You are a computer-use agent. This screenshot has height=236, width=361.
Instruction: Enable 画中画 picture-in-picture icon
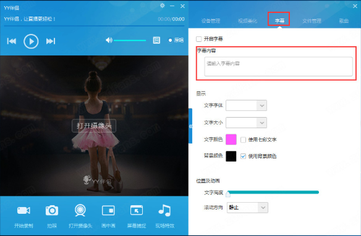click(108, 210)
